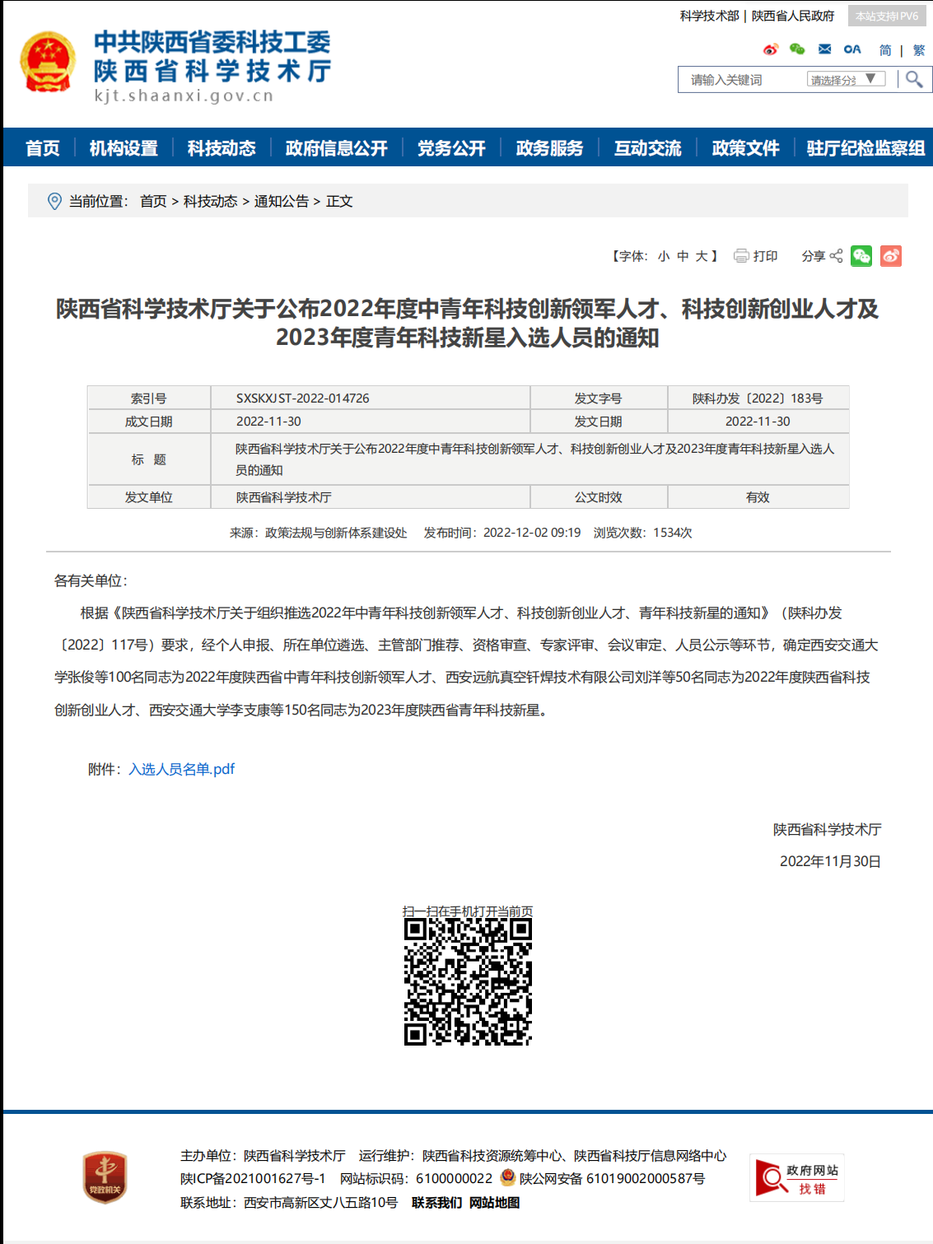Screen dimensions: 933x1244
Task: Open the 科学技术部 link at top
Action: coord(710,16)
